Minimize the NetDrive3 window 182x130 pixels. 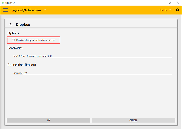(x=161, y=3)
